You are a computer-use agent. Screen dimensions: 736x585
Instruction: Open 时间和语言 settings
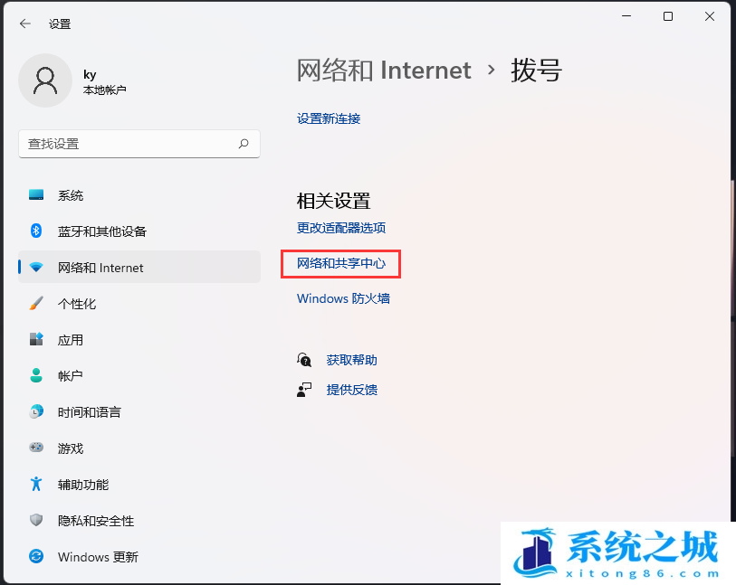pos(139,411)
